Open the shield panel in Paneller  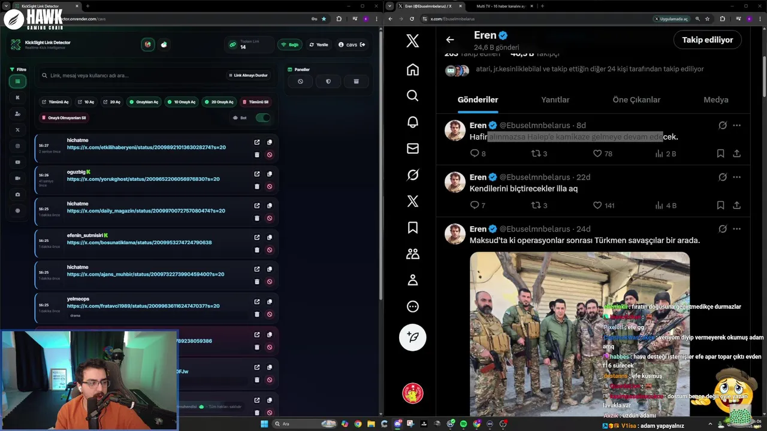click(x=328, y=81)
